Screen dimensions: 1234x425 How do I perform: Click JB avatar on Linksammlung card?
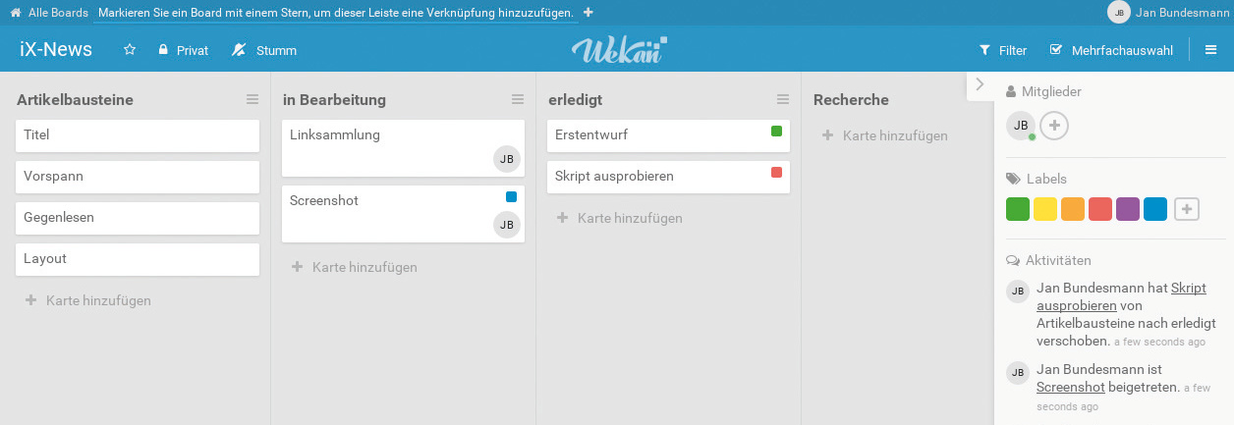pyautogui.click(x=507, y=159)
